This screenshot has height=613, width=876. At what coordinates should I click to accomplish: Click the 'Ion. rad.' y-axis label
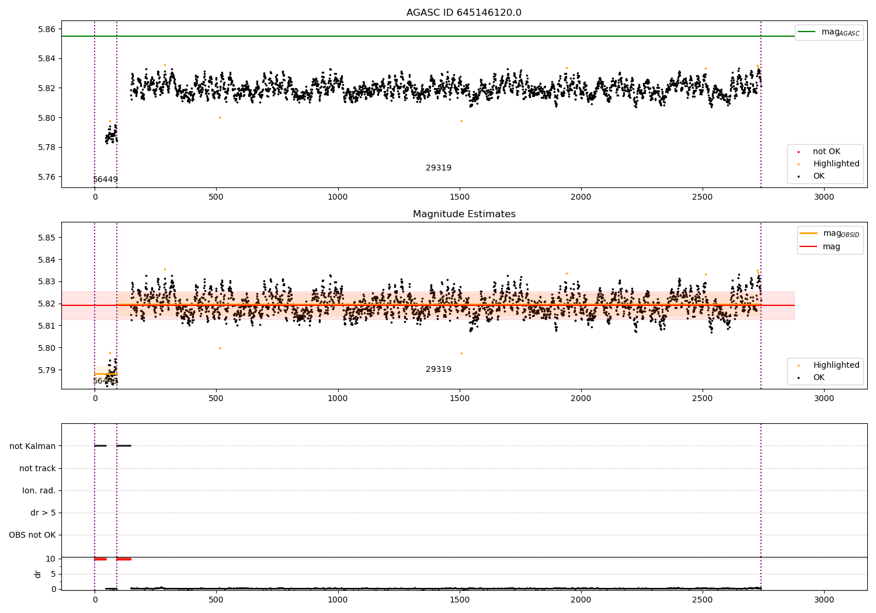(x=39, y=491)
